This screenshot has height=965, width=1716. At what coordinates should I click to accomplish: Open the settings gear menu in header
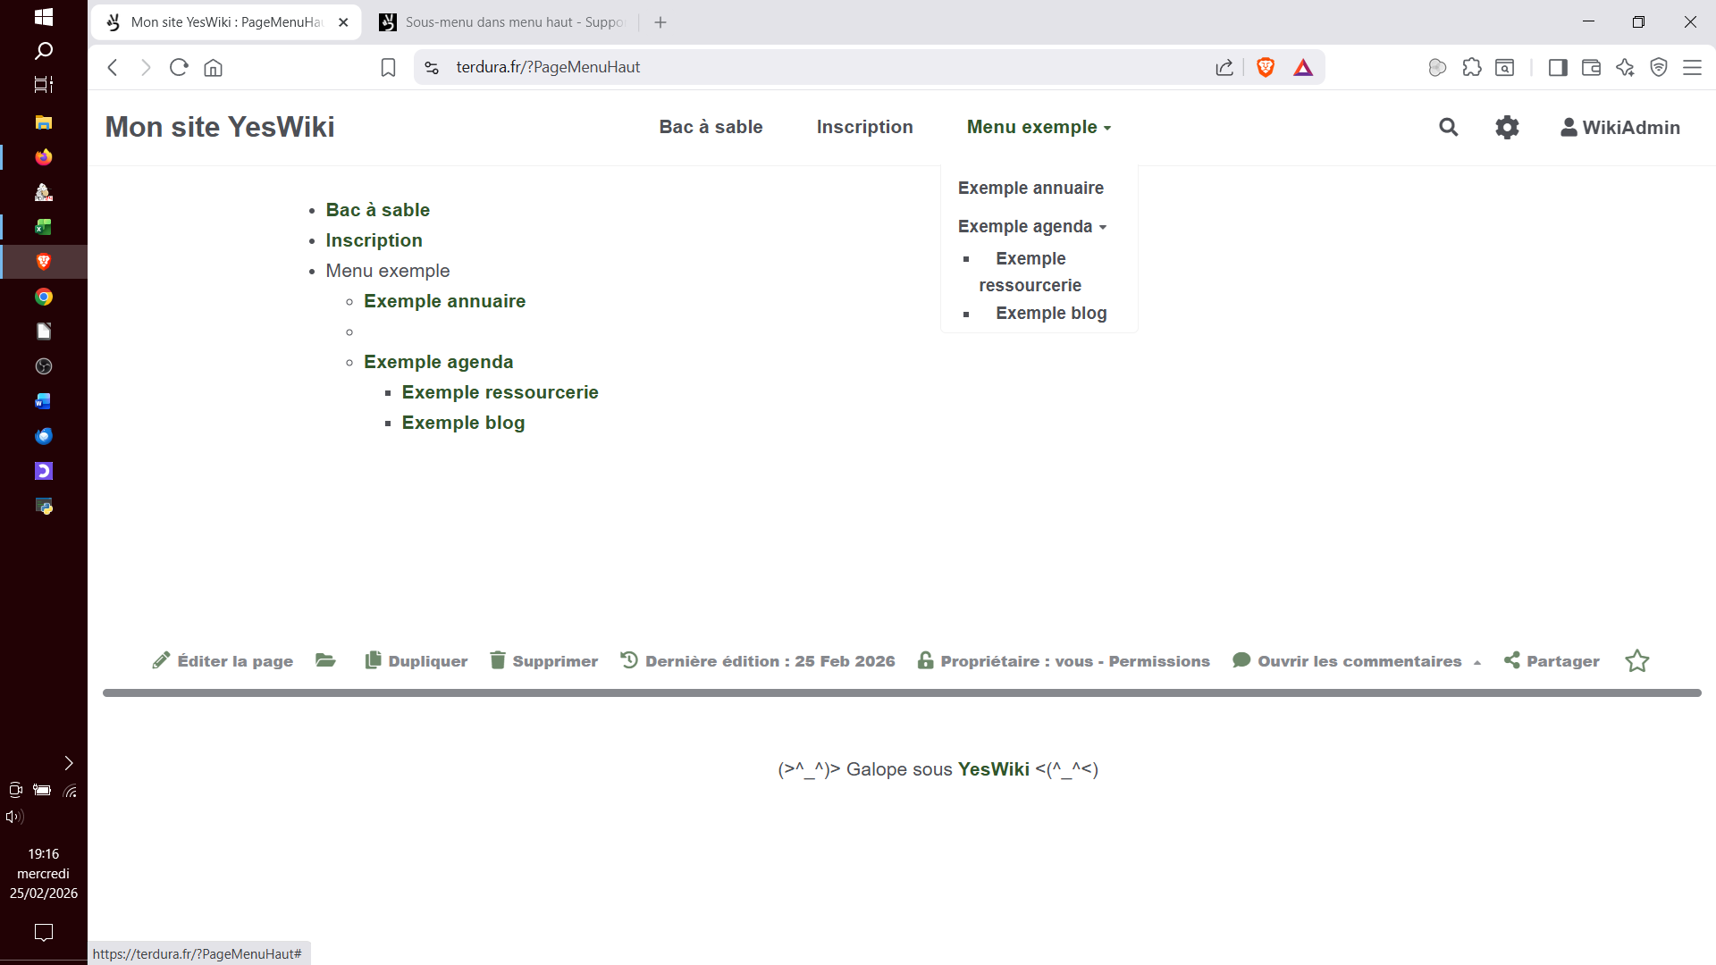pos(1507,127)
